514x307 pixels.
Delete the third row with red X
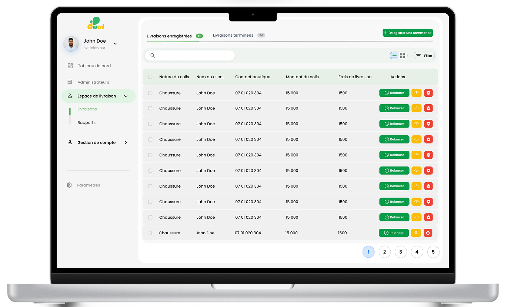(428, 124)
